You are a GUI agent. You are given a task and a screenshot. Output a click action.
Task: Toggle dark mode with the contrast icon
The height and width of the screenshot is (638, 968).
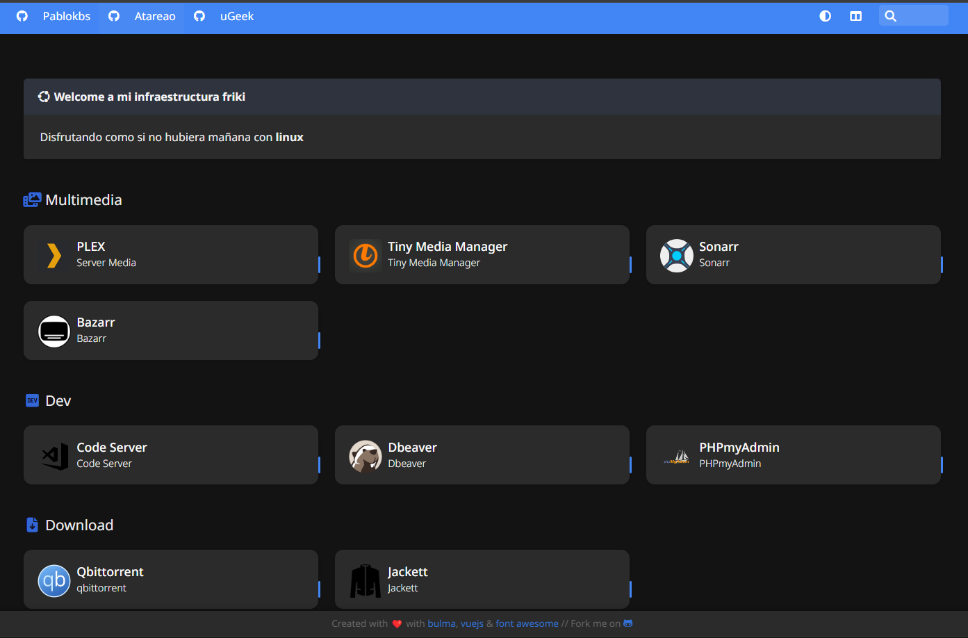point(824,15)
